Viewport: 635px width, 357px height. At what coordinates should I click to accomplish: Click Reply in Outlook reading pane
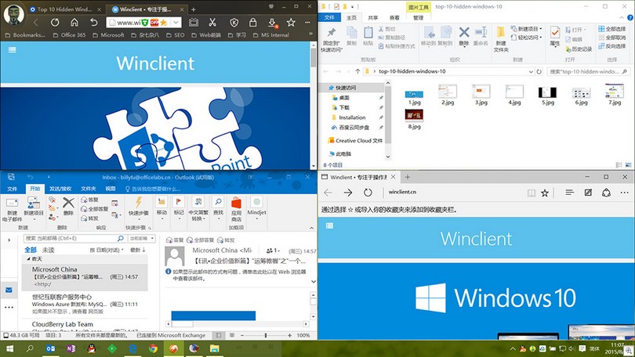click(x=176, y=240)
